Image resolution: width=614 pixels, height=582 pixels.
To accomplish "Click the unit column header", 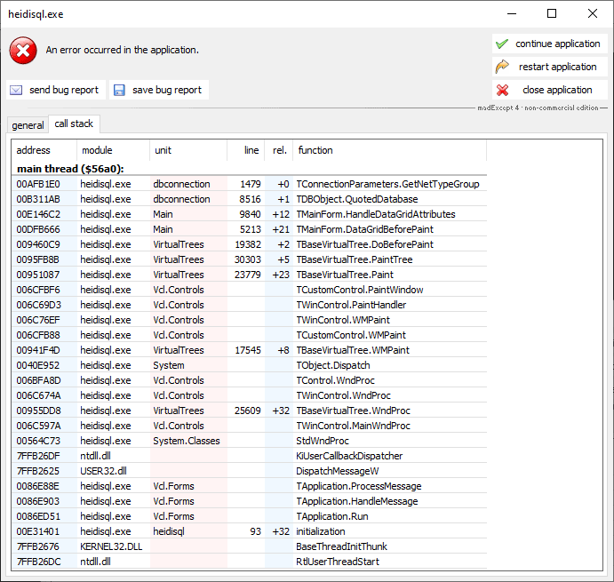I will tap(188, 150).
